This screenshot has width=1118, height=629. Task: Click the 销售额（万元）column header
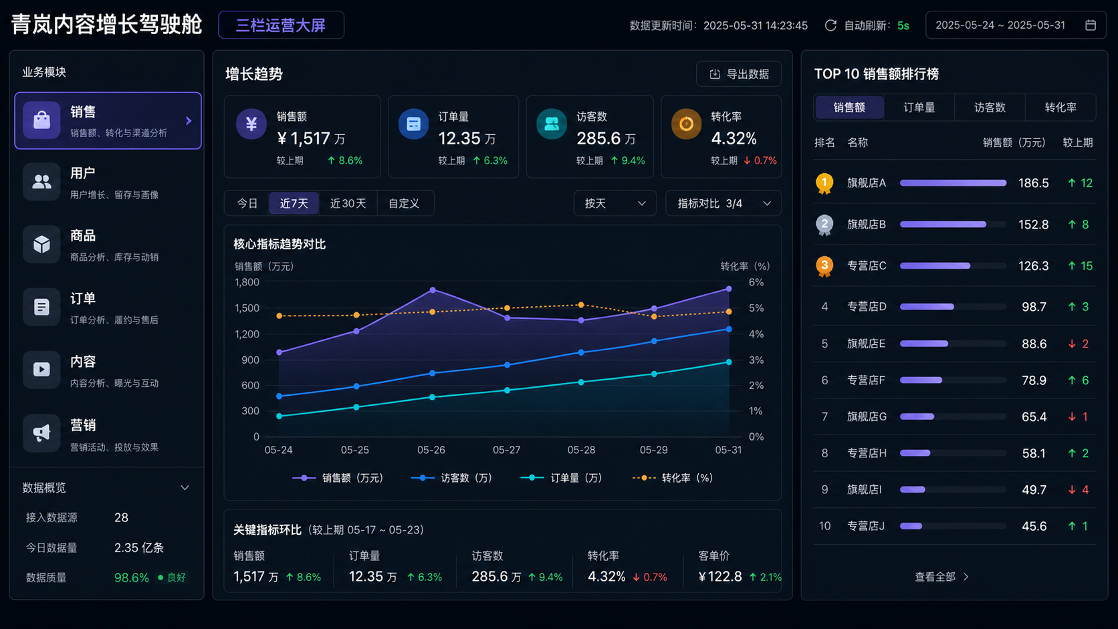pyautogui.click(x=1014, y=143)
